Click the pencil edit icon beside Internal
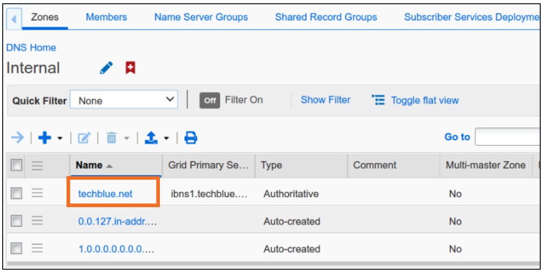The image size is (544, 273). tap(106, 68)
